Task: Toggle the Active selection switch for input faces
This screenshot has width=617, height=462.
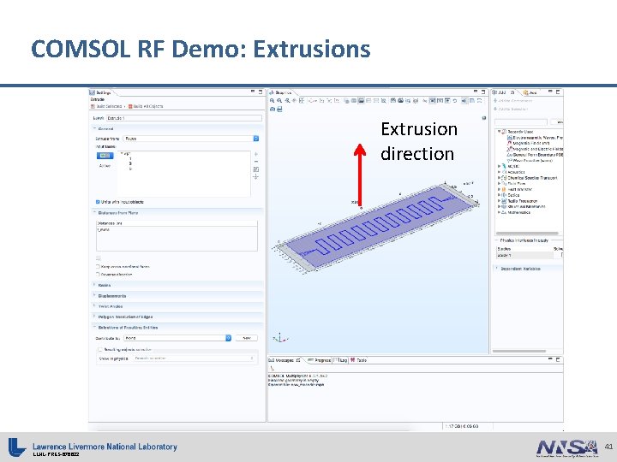Action: (x=105, y=156)
